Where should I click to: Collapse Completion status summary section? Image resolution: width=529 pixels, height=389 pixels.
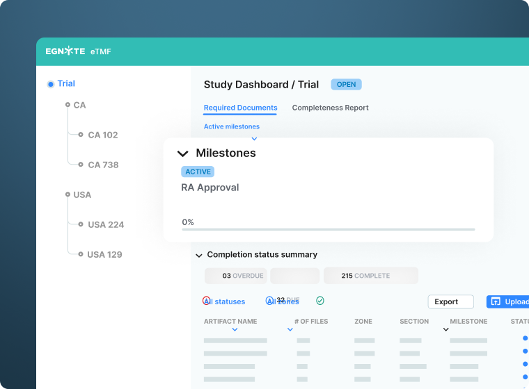tap(199, 255)
